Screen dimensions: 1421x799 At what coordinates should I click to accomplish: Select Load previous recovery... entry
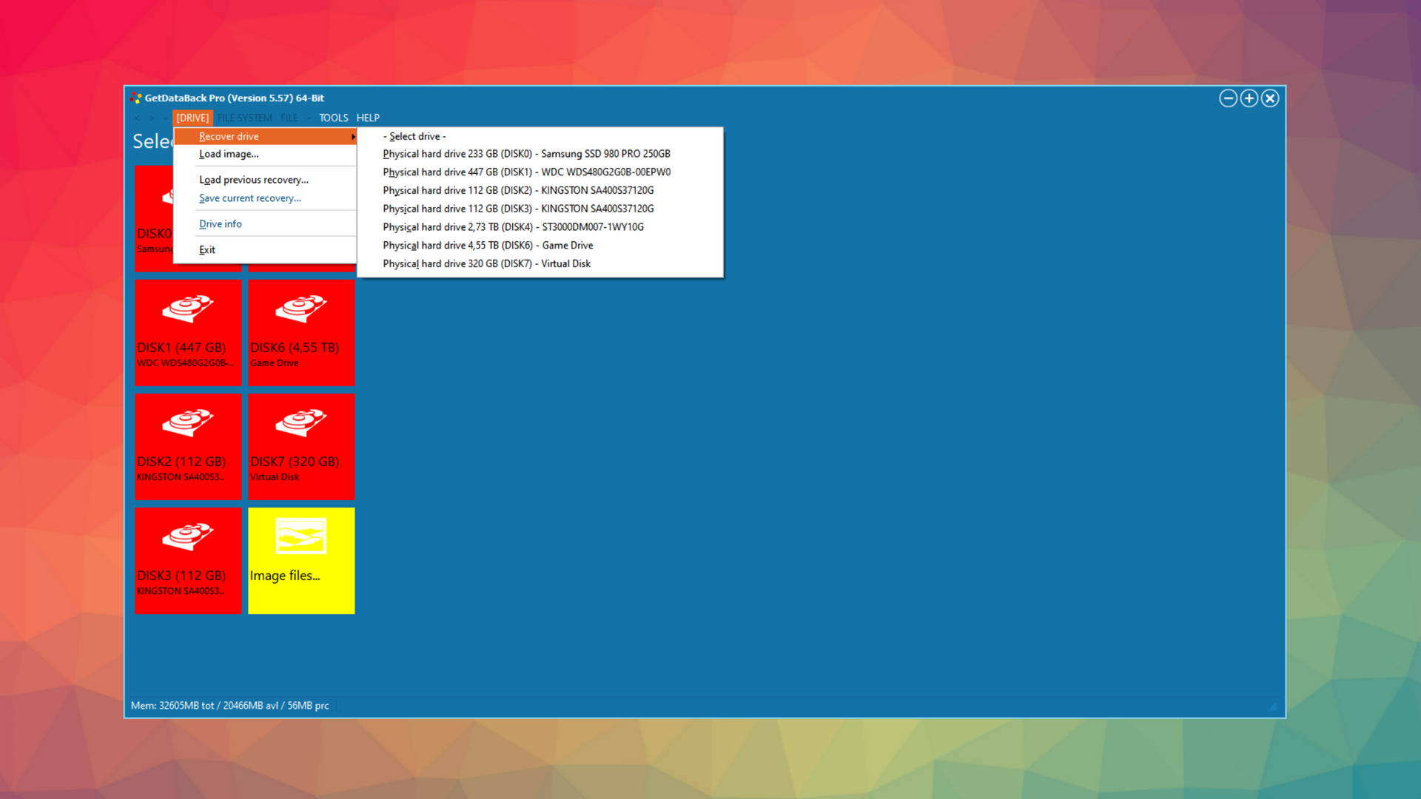(254, 180)
